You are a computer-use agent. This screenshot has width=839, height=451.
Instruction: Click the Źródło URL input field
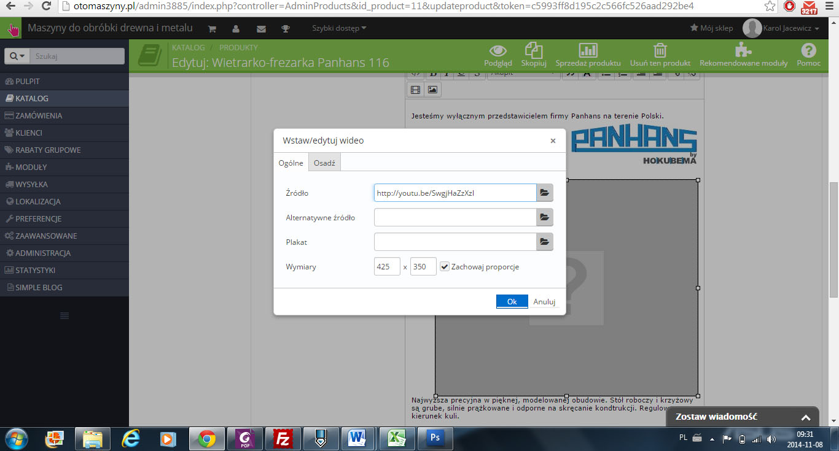455,193
